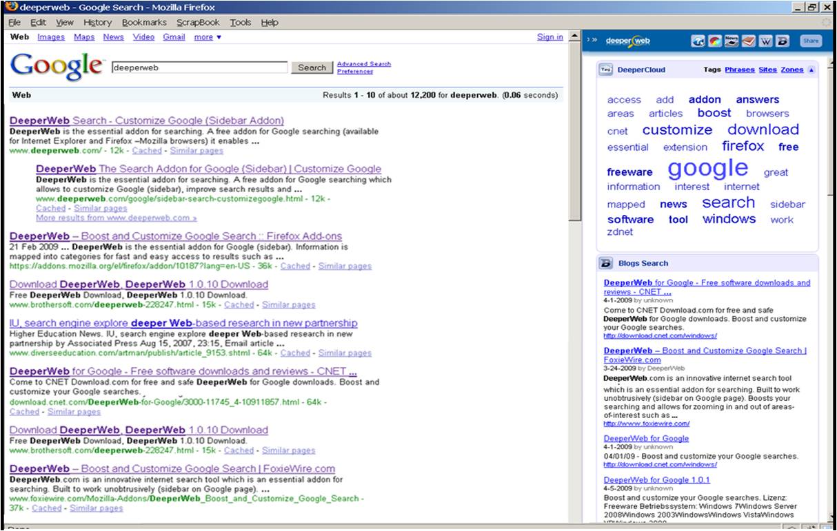This screenshot has height=531, width=837.
Task: Click the red book resources icon
Action: click(x=749, y=41)
